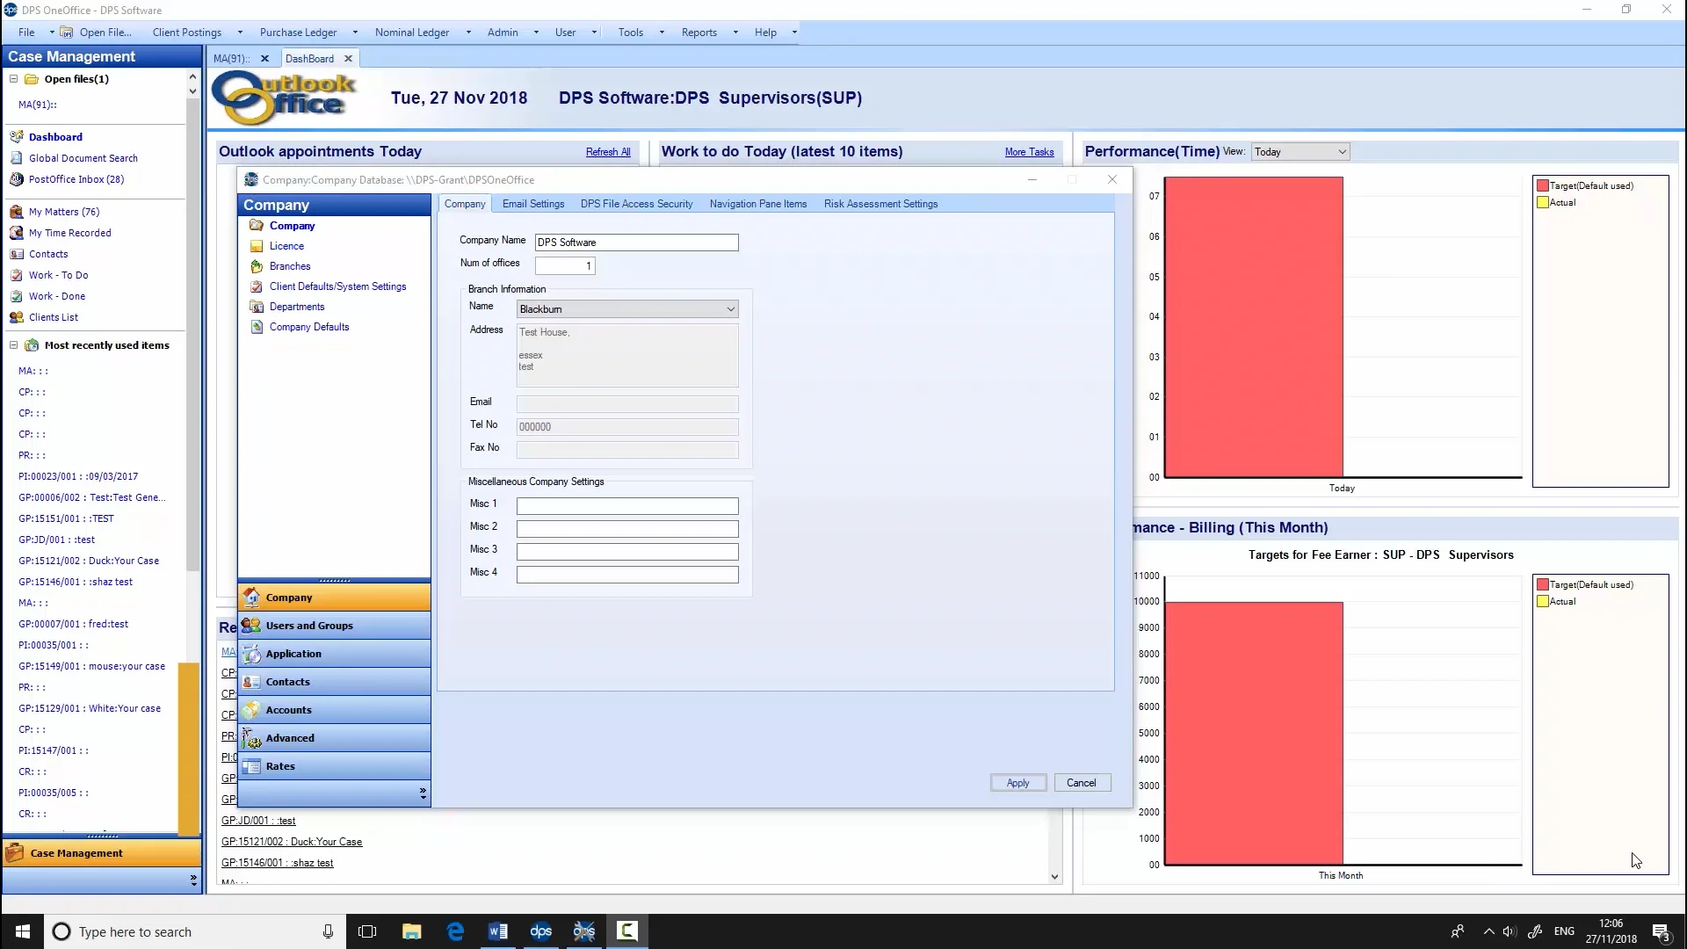
Task: Click the Misc 1 input field
Action: click(627, 506)
